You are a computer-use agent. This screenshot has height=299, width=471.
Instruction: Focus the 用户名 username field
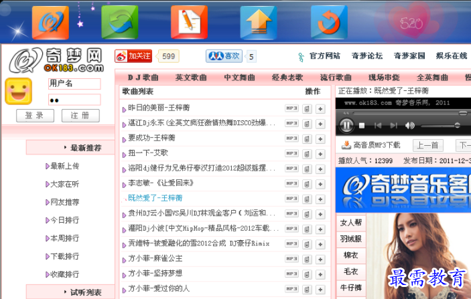click(x=74, y=84)
